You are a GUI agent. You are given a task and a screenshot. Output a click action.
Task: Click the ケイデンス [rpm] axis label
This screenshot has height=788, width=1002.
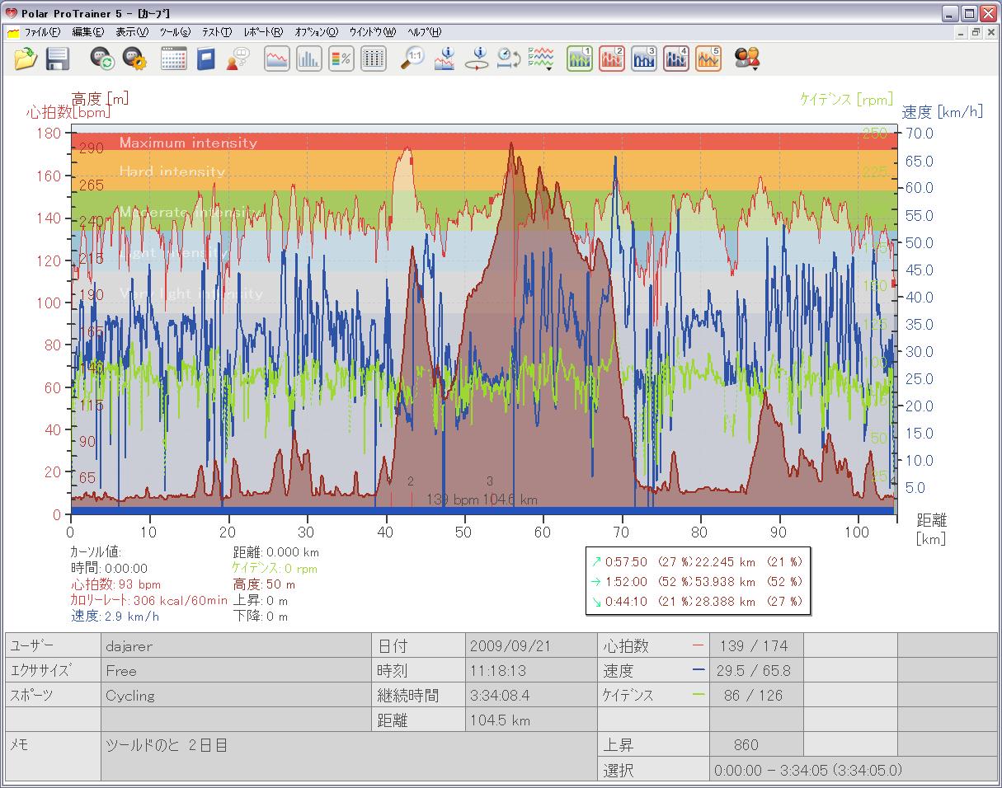[x=846, y=100]
